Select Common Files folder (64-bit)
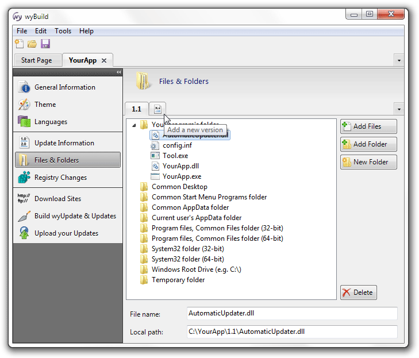This screenshot has height=358, width=419. 217,238
